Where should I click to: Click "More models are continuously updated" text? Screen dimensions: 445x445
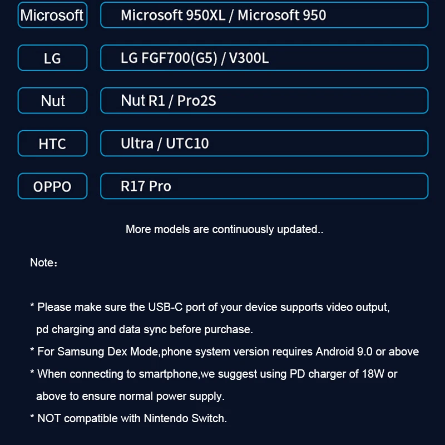click(x=224, y=229)
